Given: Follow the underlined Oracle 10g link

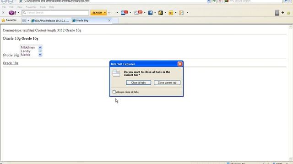Looking at the screenshot, I should pos(11,63).
